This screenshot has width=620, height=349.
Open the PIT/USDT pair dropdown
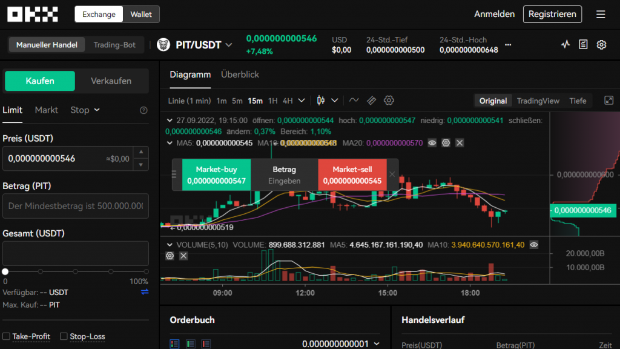click(x=228, y=45)
